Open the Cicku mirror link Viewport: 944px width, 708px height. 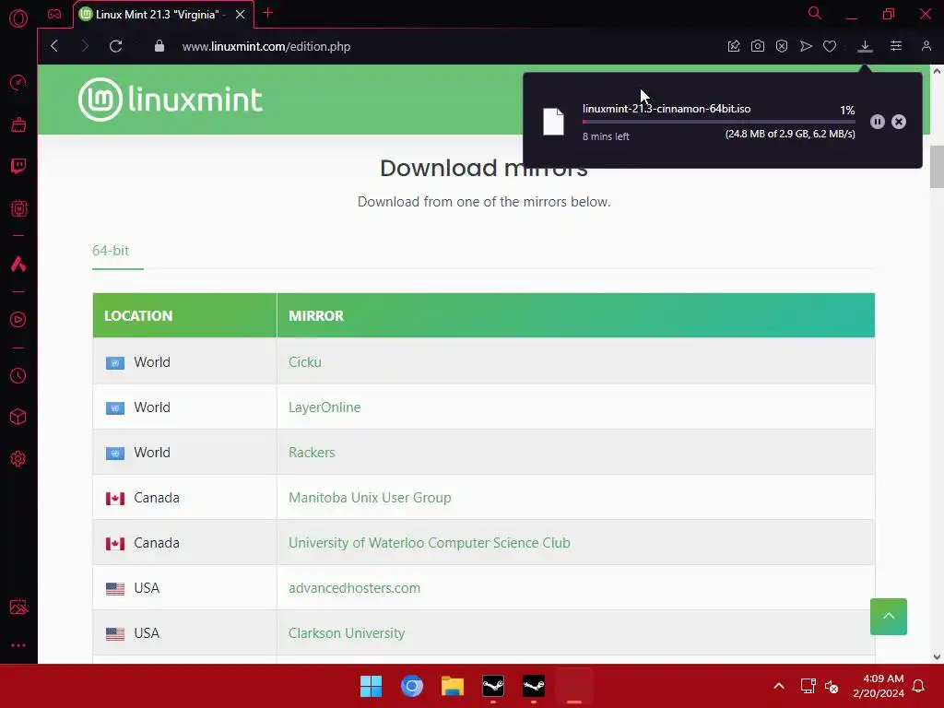pos(304,361)
